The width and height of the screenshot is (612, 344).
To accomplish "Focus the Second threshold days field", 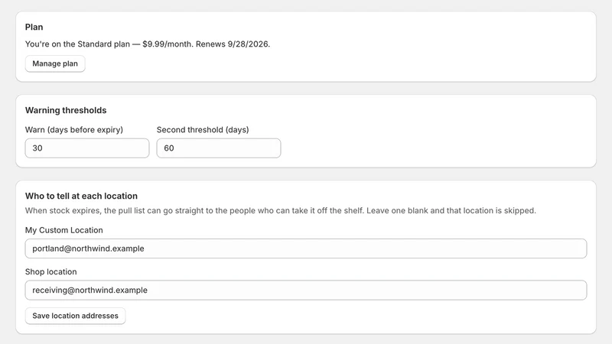I will pos(219,148).
